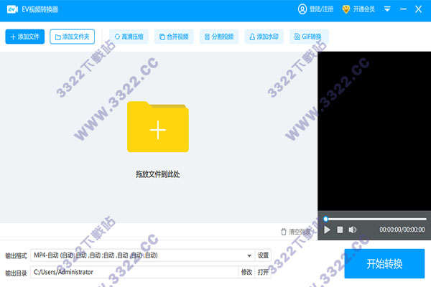Stop the preview playback

[340, 230]
